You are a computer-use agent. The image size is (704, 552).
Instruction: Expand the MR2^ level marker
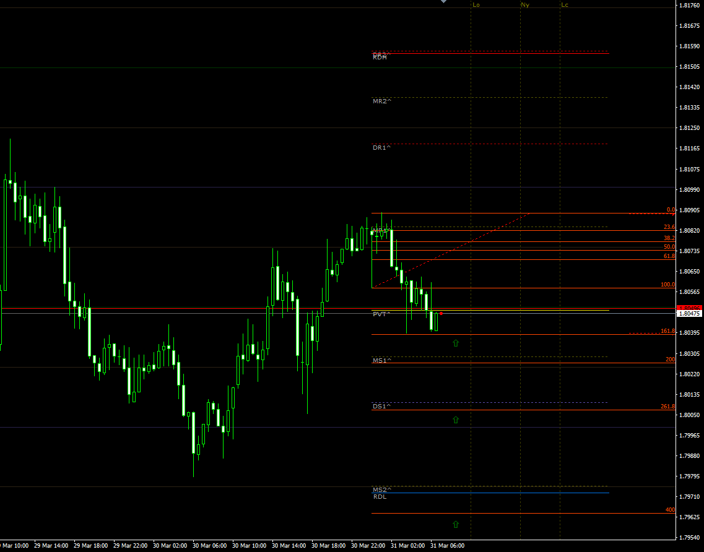click(382, 100)
